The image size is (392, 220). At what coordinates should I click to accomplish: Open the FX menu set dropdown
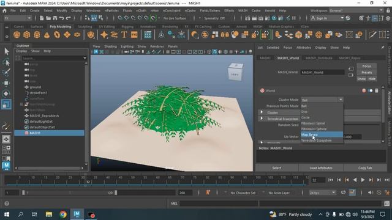(18, 18)
